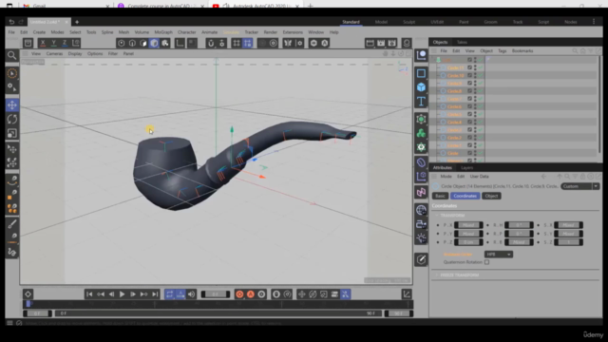Add a Cube primitive from the object palette
The height and width of the screenshot is (342, 608).
[x=421, y=86]
